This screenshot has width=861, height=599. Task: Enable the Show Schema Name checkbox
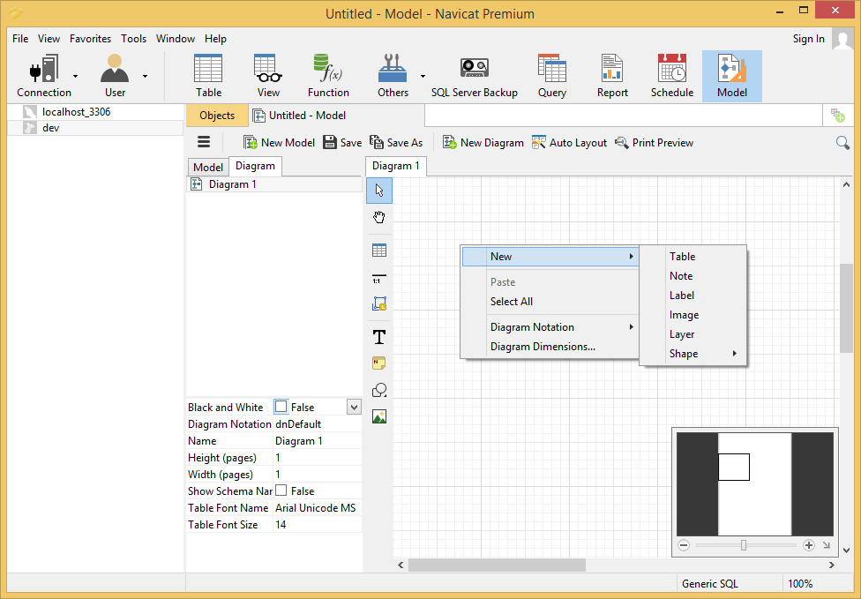[281, 490]
